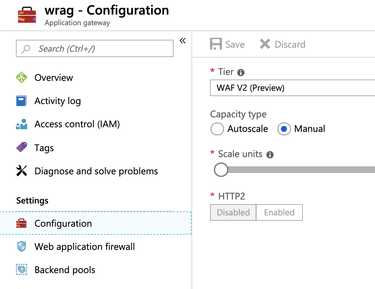Click the Overview icon in sidebar

pyautogui.click(x=22, y=78)
